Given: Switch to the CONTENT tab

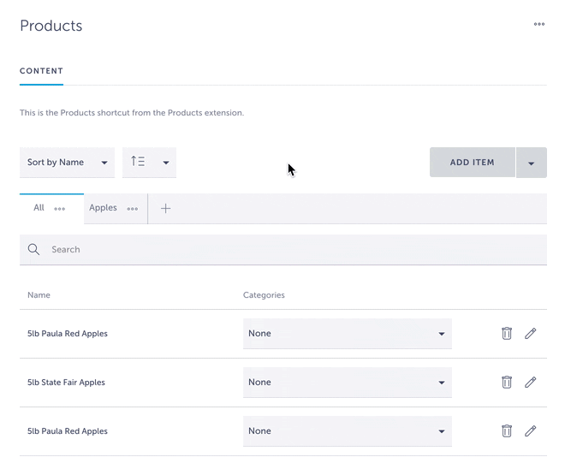Looking at the screenshot, I should tap(41, 71).
